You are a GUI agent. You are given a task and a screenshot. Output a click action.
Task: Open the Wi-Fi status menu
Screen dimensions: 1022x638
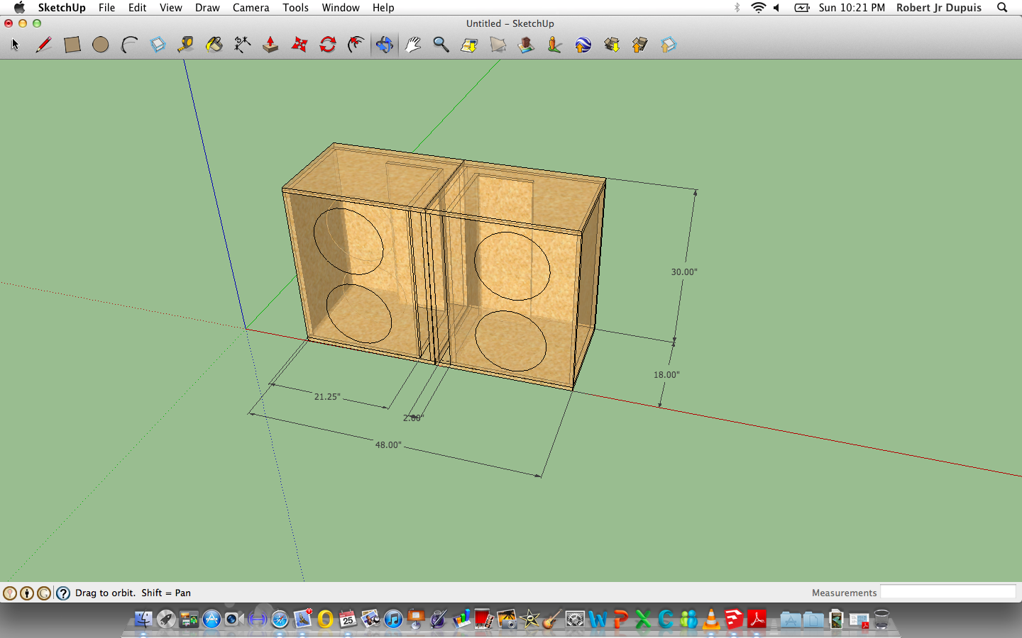tap(758, 8)
